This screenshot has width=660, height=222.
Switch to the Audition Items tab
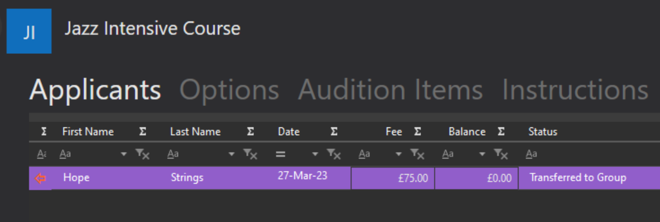(x=390, y=90)
